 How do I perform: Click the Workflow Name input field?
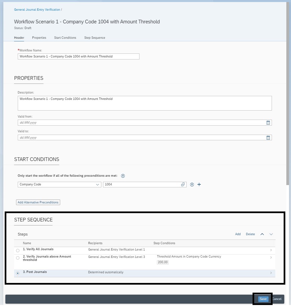[79, 56]
